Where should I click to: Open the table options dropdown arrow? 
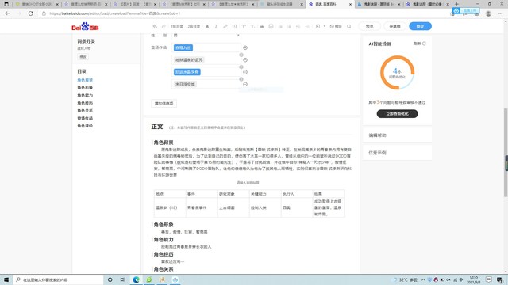[x=325, y=26]
